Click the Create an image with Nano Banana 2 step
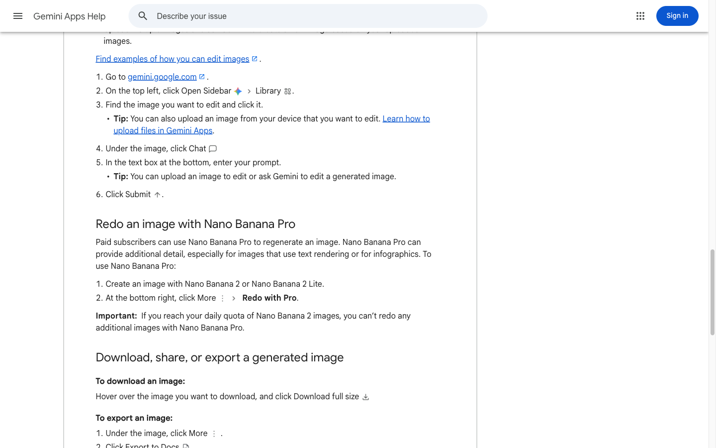 coord(215,284)
